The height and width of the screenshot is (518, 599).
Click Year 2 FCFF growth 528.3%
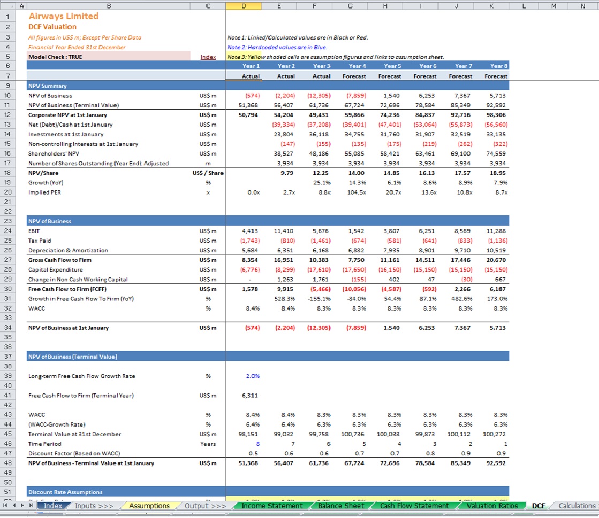tap(279, 299)
